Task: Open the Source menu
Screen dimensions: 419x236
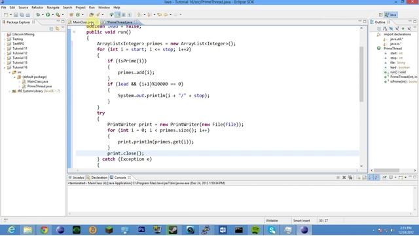Action: pyautogui.click(x=24, y=7)
